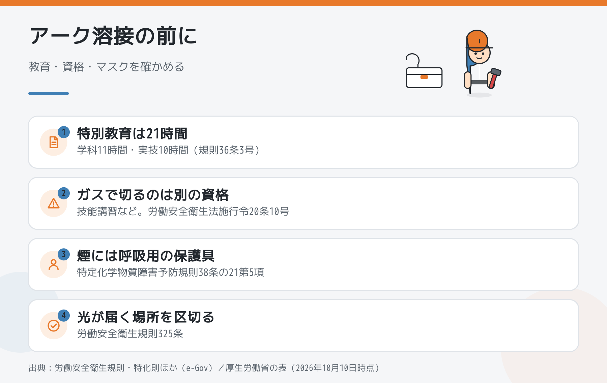Click the person icon in card 3
This screenshot has width=607, height=383.
(54, 264)
